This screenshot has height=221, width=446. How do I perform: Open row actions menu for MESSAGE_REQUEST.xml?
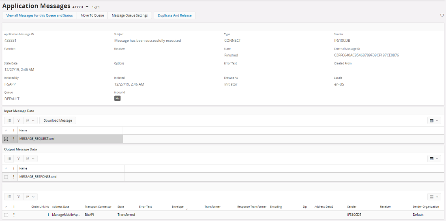tap(14, 139)
